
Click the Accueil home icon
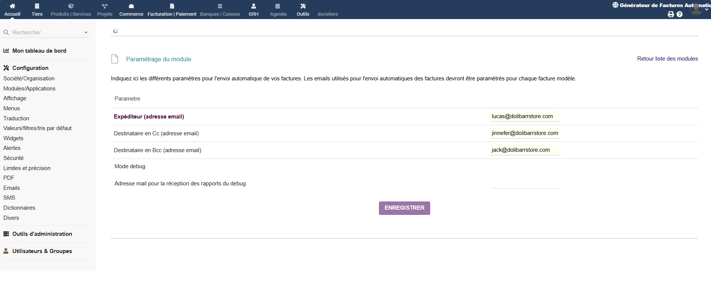coord(12,6)
